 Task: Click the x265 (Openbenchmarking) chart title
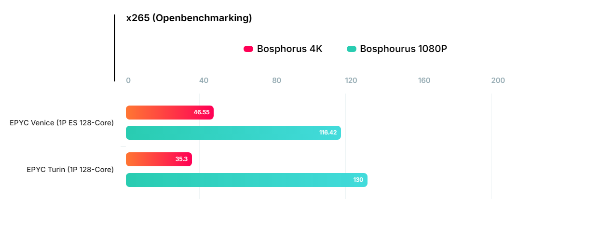189,18
